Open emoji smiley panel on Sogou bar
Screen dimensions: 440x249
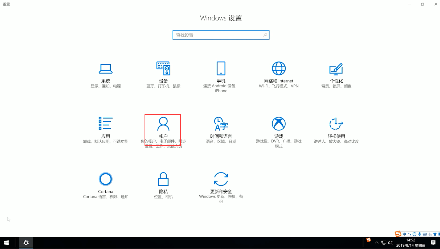tap(414, 234)
